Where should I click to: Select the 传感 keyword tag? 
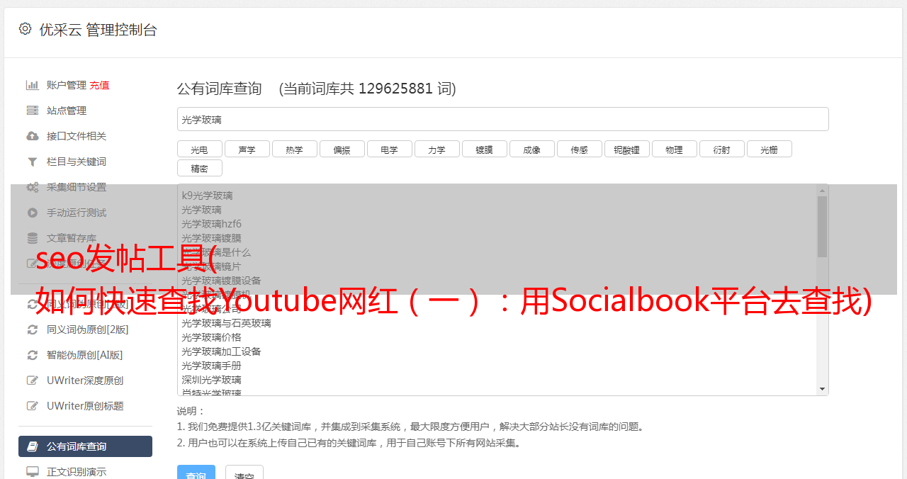click(x=579, y=150)
